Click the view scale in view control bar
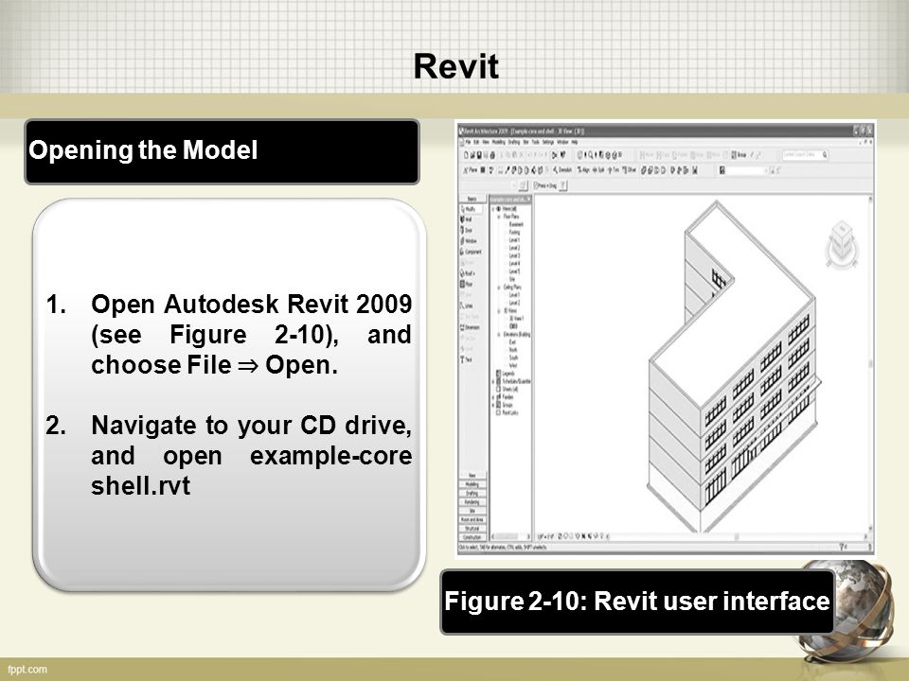The image size is (909, 681). (546, 537)
